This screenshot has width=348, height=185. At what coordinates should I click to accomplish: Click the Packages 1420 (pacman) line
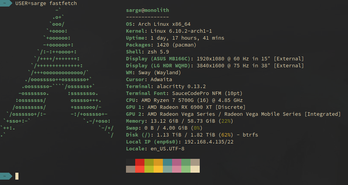tap(161, 45)
